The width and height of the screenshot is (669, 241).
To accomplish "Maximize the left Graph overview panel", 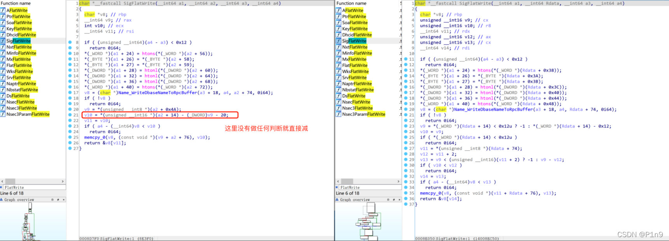I will click(x=52, y=200).
